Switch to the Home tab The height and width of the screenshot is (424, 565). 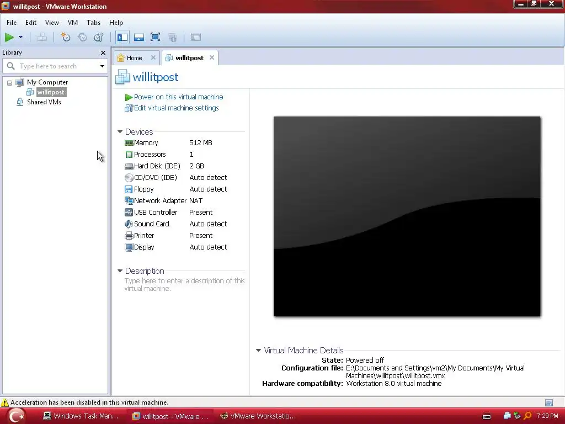click(x=134, y=58)
